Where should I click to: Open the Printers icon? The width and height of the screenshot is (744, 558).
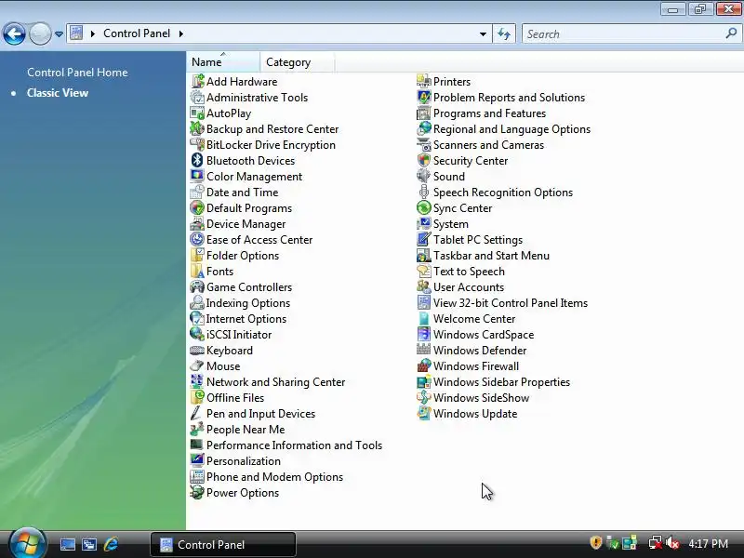(424, 81)
